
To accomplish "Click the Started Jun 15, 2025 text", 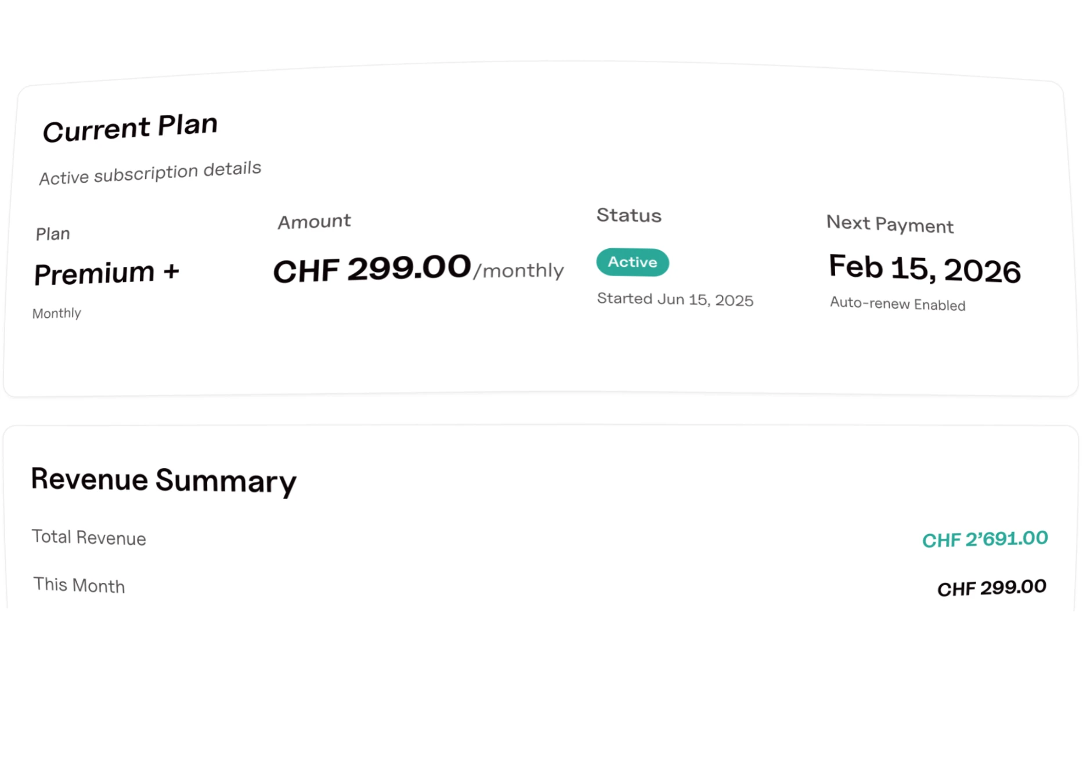I will (x=675, y=299).
